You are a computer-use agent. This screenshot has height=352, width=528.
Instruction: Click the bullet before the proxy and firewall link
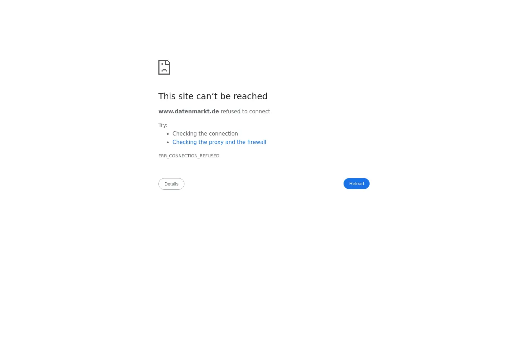point(168,142)
